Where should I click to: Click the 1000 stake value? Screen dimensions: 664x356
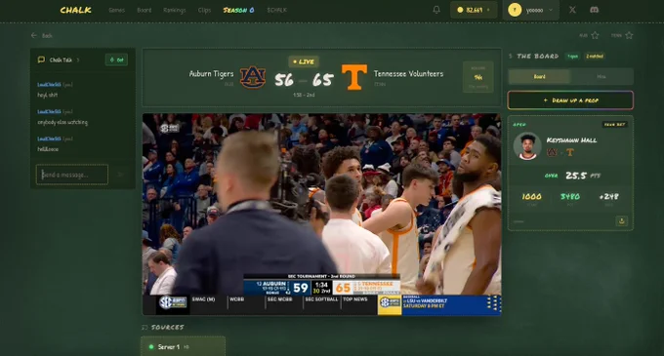tap(531, 196)
